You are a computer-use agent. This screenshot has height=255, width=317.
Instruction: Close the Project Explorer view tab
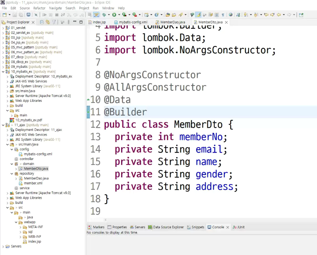pos(33,22)
